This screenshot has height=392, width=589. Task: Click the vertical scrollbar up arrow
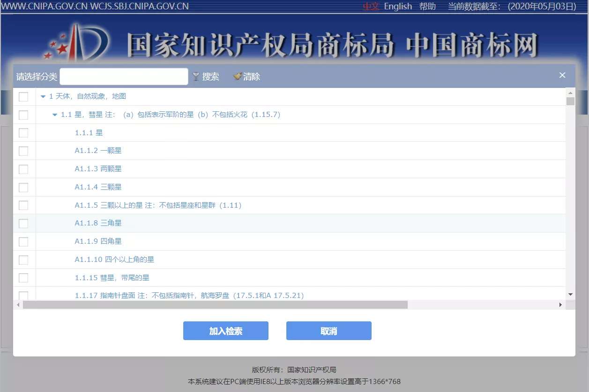point(570,92)
